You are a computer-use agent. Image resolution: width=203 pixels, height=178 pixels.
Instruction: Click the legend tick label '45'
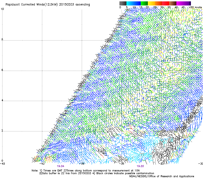click(183, 7)
